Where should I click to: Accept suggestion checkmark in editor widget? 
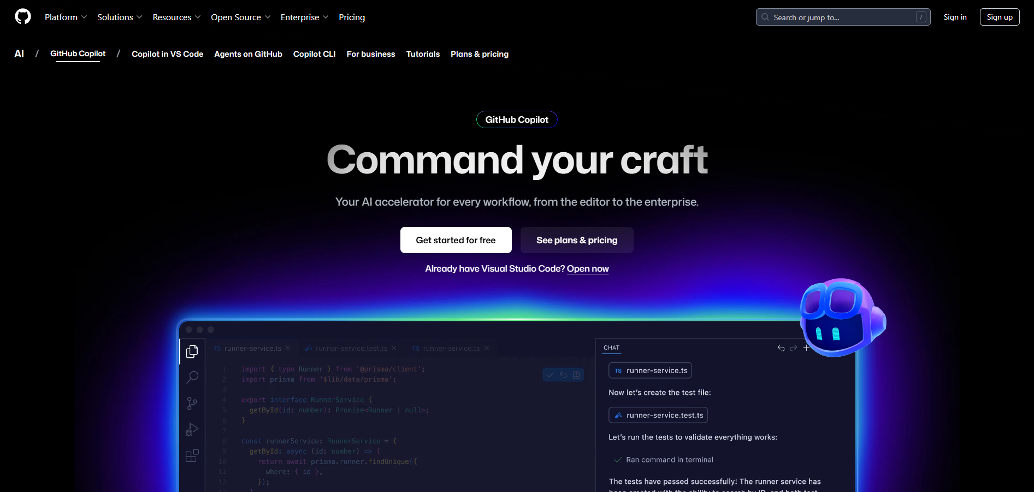pos(550,375)
